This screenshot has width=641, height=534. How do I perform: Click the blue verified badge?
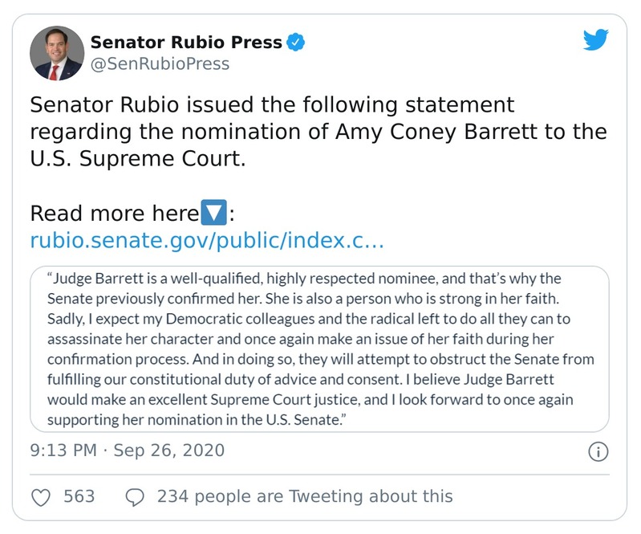[x=294, y=42]
